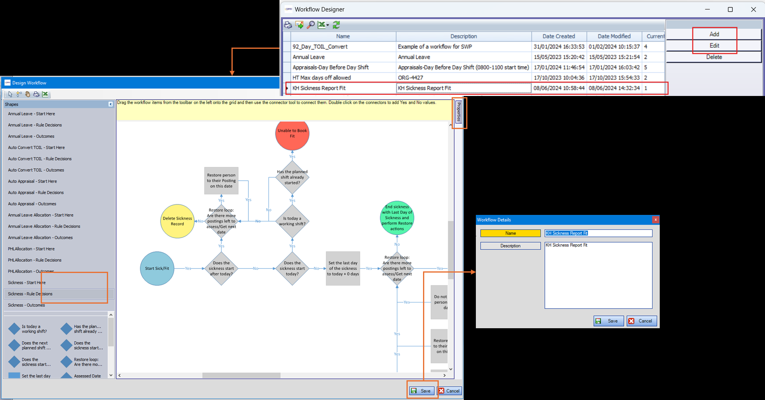Choose the hand pan tool
The width and height of the screenshot is (765, 400).
[28, 94]
